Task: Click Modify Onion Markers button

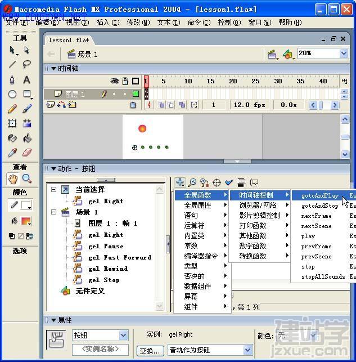Action: (194, 105)
